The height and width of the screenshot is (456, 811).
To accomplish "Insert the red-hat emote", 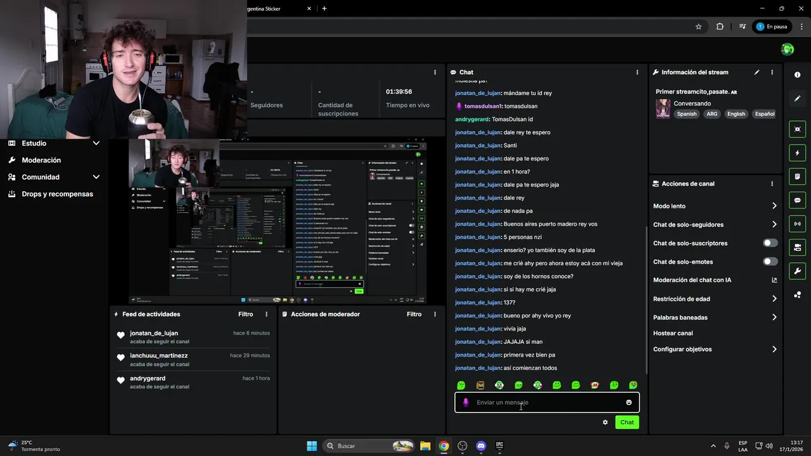I will [594, 385].
